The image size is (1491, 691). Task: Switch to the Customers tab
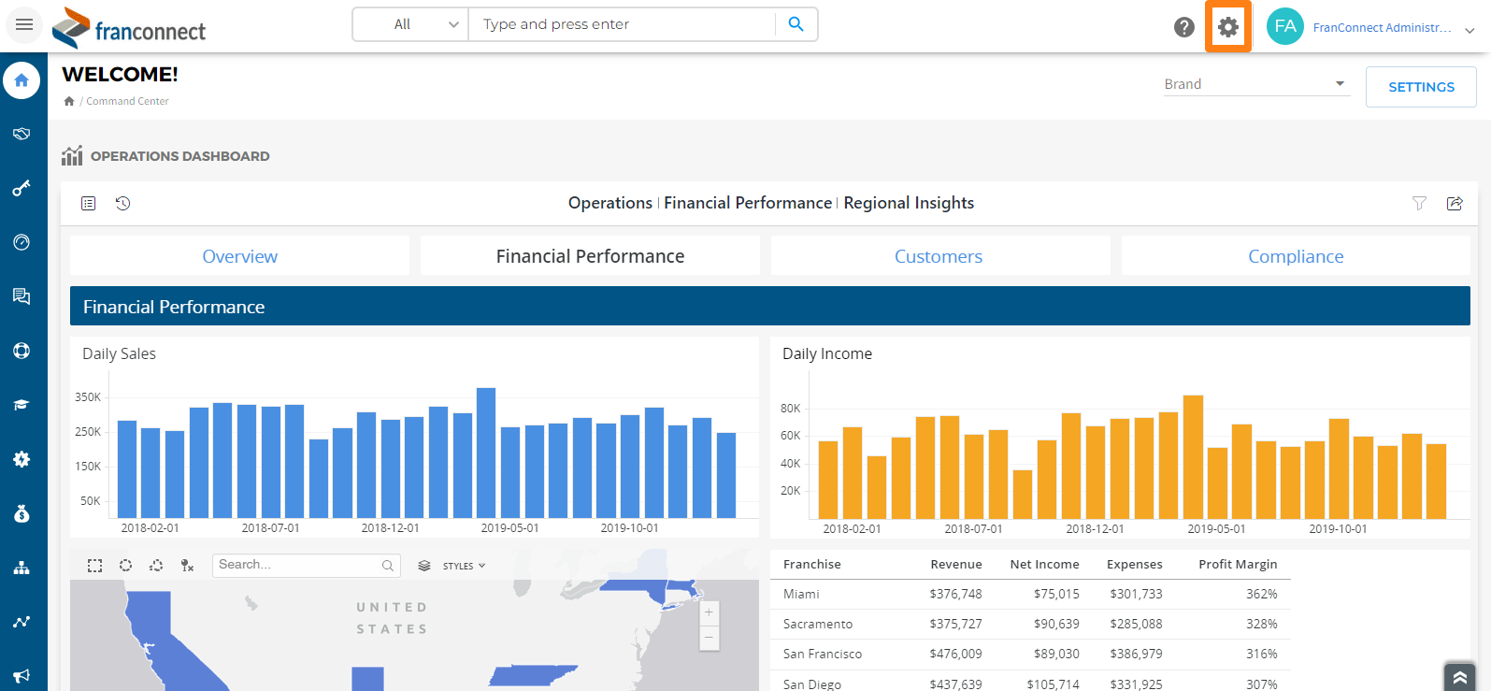coord(939,256)
